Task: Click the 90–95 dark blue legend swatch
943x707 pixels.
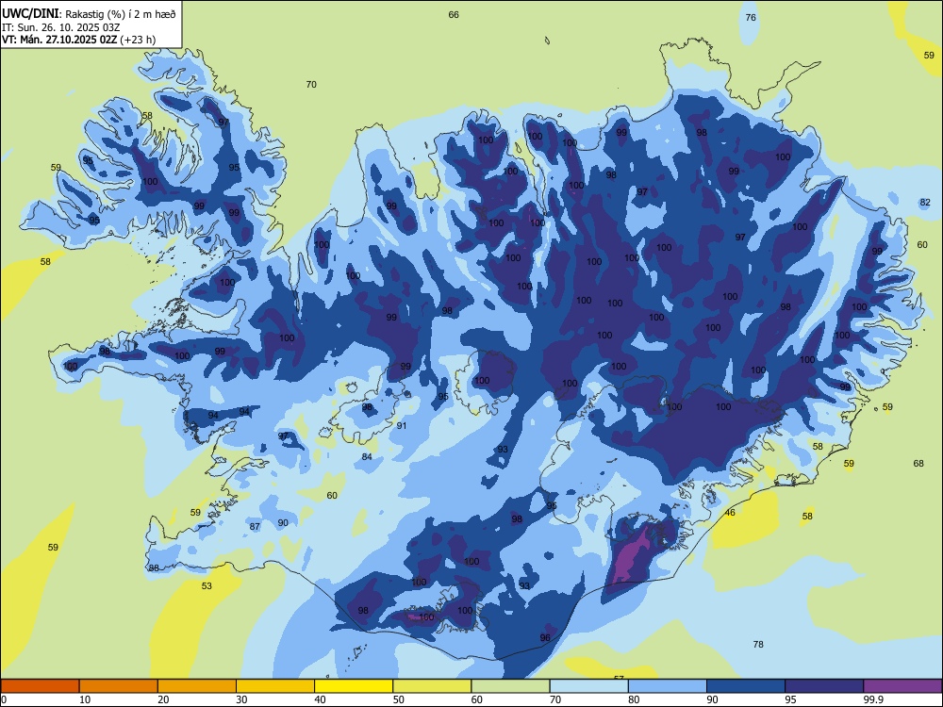Action: pos(746,686)
